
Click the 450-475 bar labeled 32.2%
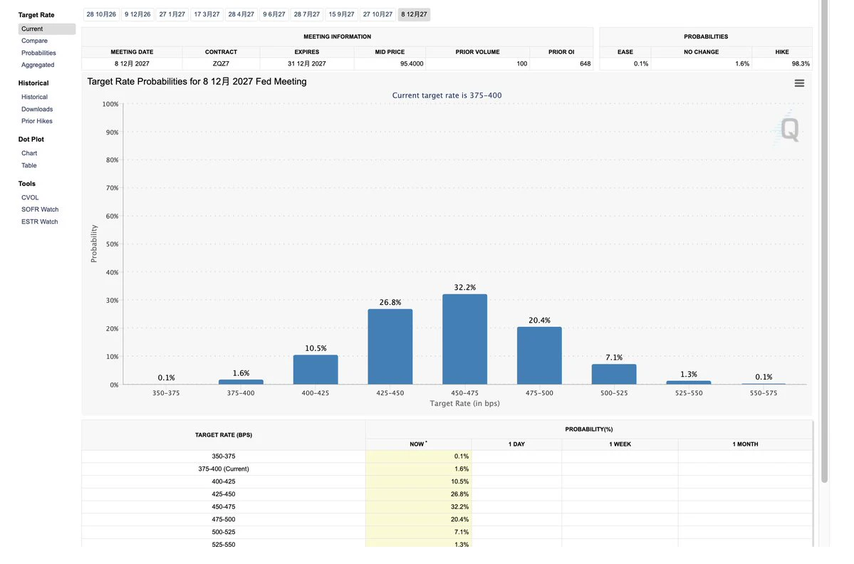point(464,339)
